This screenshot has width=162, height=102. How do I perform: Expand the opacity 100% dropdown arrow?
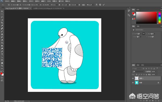click(157, 72)
